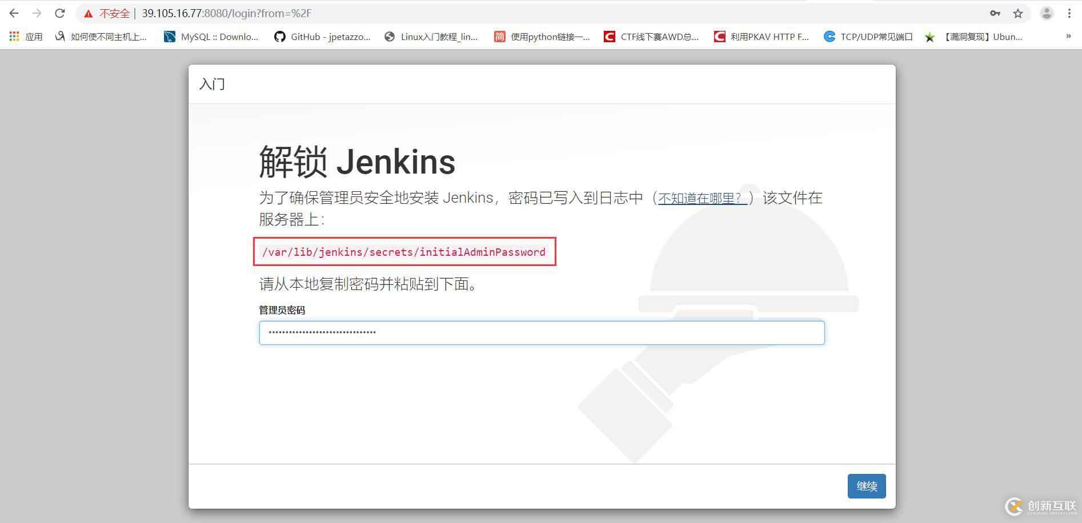Open the 应用 apps grid shortcut
Viewport: 1082px width, 523px height.
pos(26,37)
